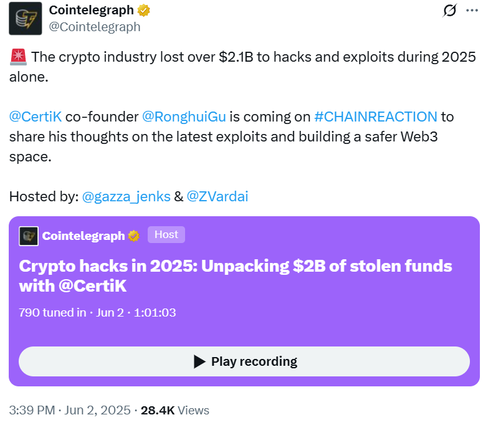The image size is (483, 425).
Task: Click the Host label badge
Action: (x=166, y=235)
